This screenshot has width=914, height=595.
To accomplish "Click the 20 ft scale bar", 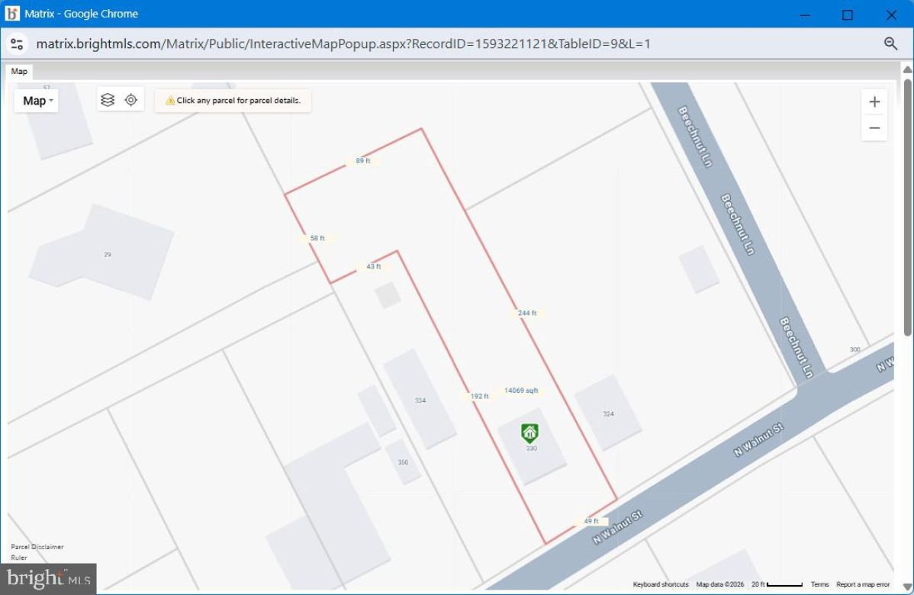I will click(x=777, y=584).
